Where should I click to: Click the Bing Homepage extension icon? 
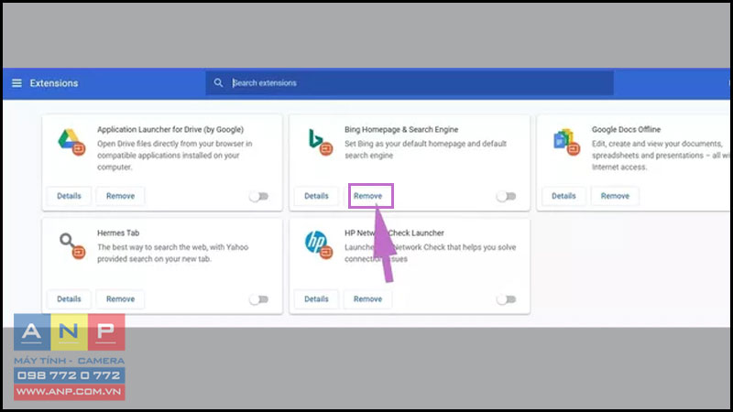click(x=319, y=142)
